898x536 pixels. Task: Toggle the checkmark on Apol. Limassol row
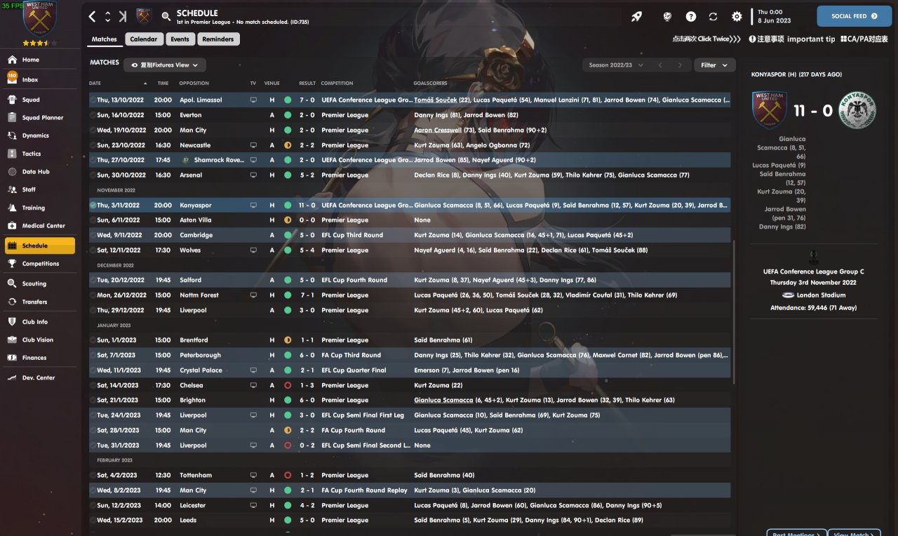93,100
